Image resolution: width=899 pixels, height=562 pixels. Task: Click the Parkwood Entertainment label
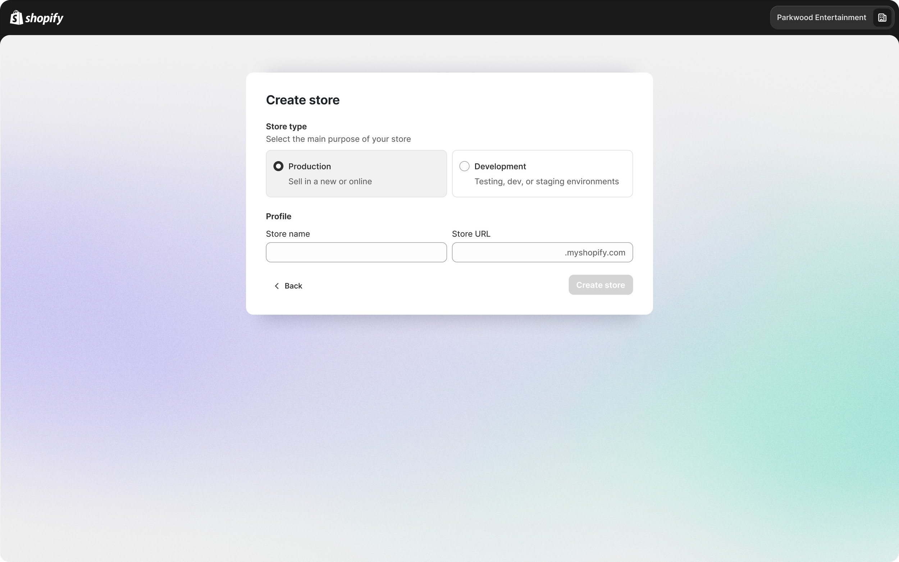point(822,17)
